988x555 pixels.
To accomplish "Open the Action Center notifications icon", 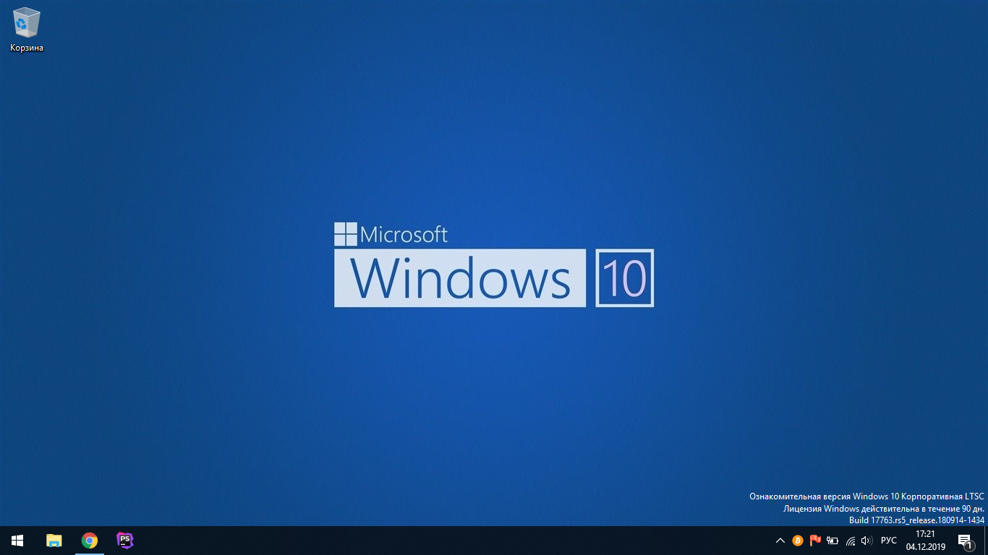I will coord(965,541).
